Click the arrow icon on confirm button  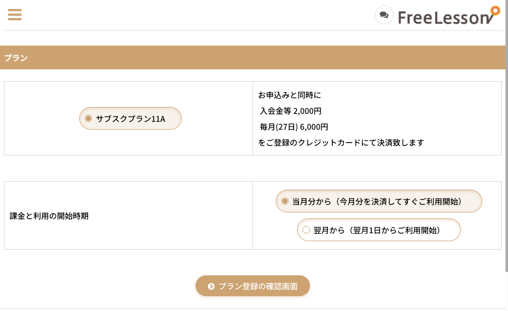(x=211, y=286)
